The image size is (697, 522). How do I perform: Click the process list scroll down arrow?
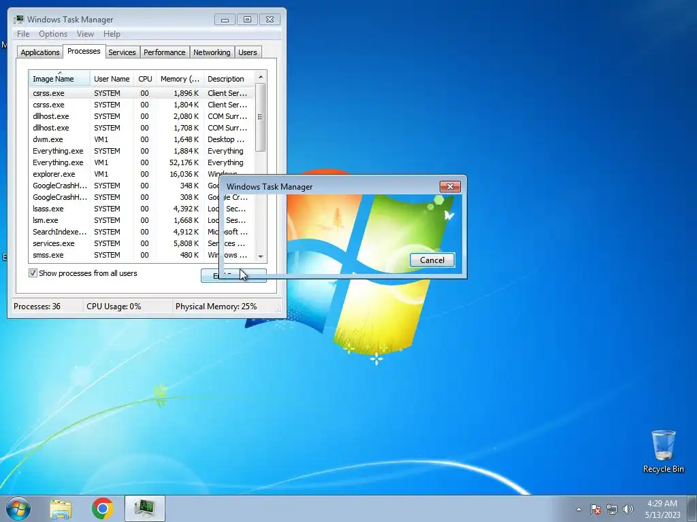click(x=261, y=256)
